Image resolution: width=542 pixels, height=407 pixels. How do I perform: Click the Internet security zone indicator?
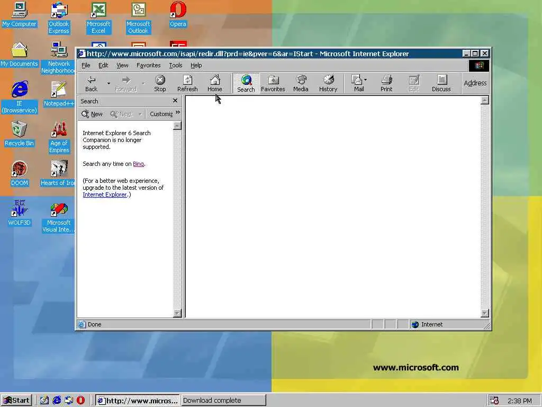[x=427, y=324]
